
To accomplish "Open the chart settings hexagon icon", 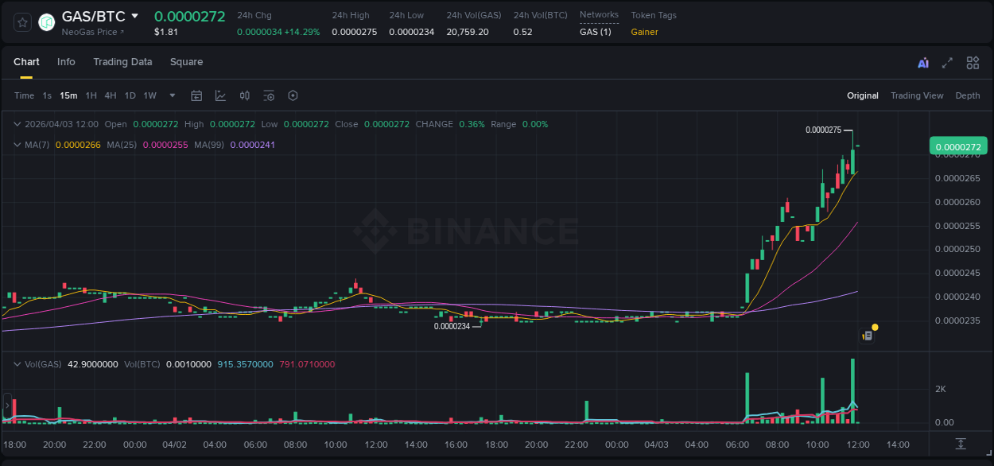I will 293,95.
